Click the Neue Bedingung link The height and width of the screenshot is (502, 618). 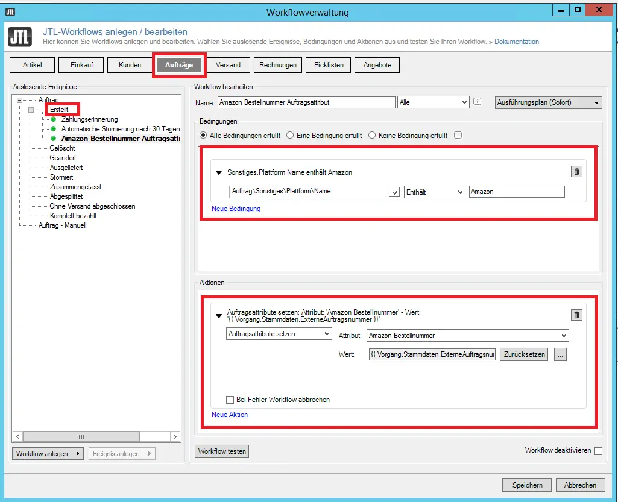236,209
